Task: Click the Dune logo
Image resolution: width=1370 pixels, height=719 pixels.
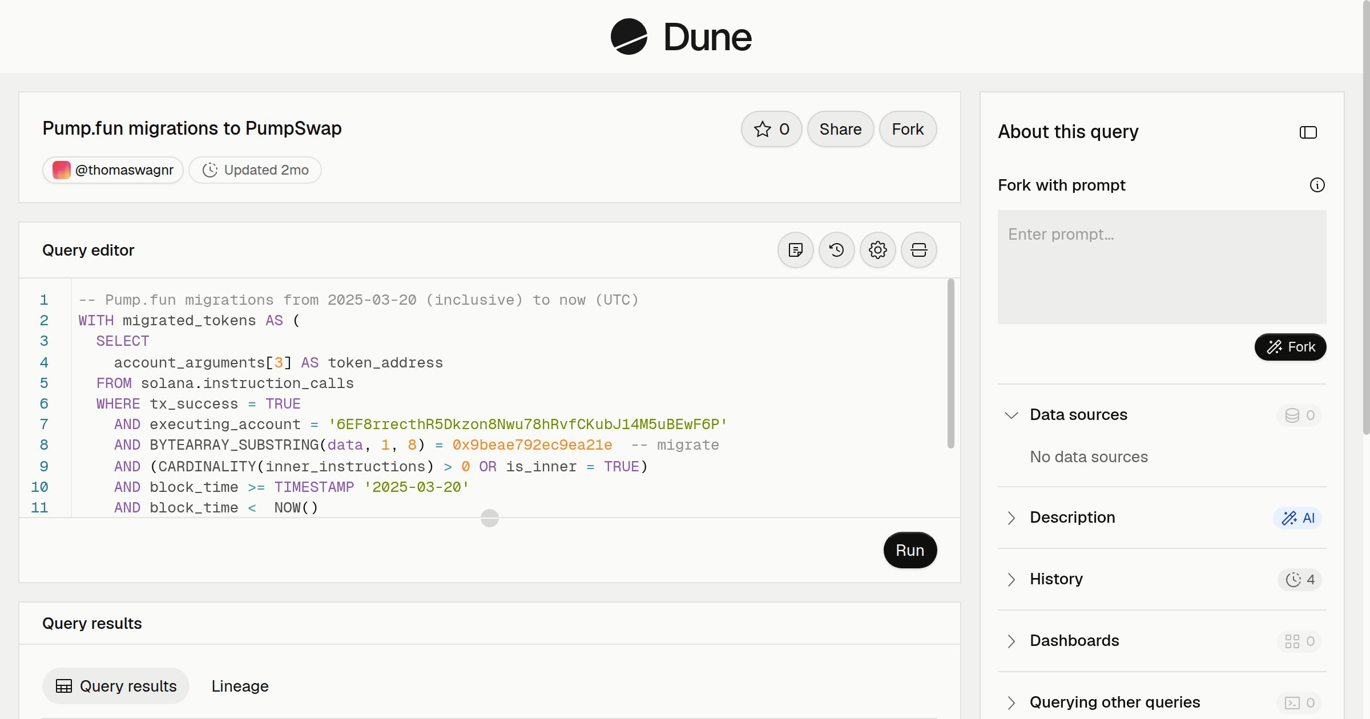Action: [x=681, y=37]
